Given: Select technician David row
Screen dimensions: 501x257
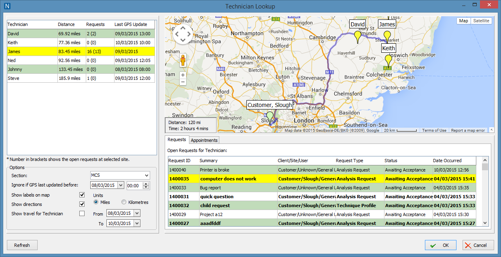Looking at the screenshot, I should pos(81,34).
